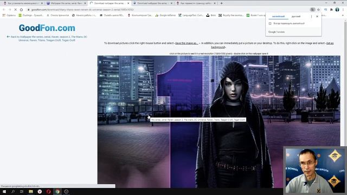Close the active 'Download wallpaper' tab
Image resolution: width=347 pixels, height=195 pixels.
pyautogui.click(x=128, y=3)
